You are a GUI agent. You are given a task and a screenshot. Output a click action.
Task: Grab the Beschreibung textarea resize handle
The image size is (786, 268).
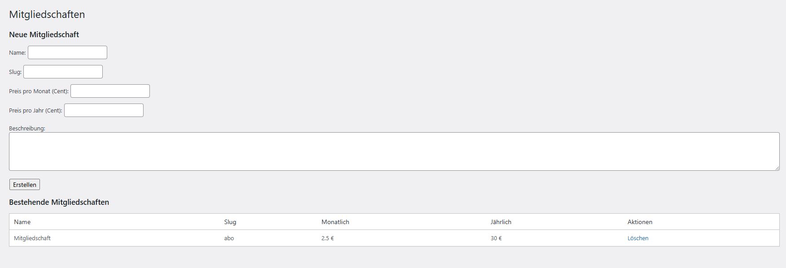777,168
